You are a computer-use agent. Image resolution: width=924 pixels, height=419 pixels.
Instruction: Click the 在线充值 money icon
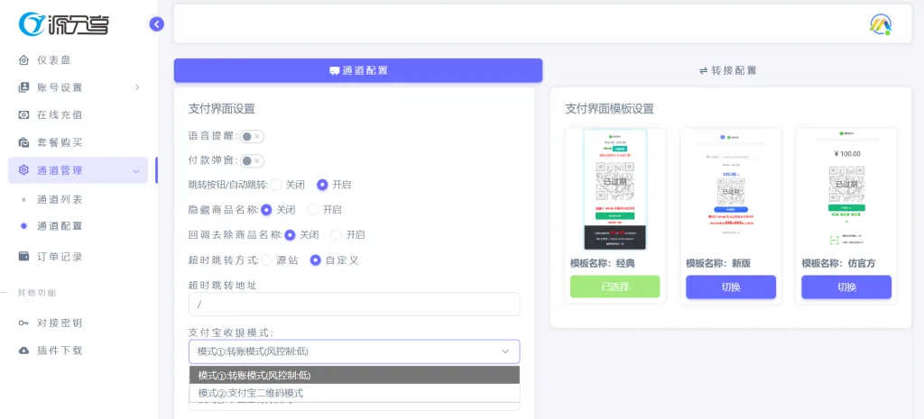tap(24, 114)
